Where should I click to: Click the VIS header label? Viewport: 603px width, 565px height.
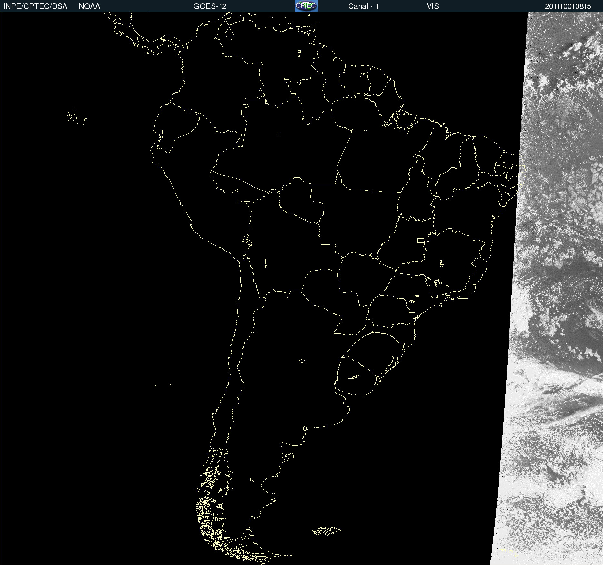[433, 6]
